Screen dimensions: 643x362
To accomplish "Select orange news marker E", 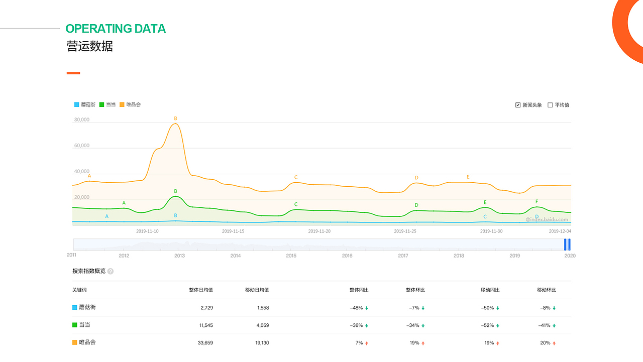I will pos(468,177).
